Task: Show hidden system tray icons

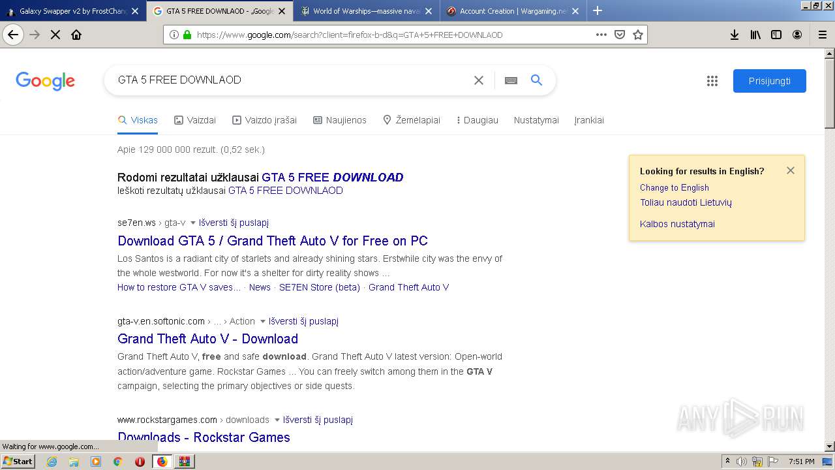Action: tap(727, 462)
